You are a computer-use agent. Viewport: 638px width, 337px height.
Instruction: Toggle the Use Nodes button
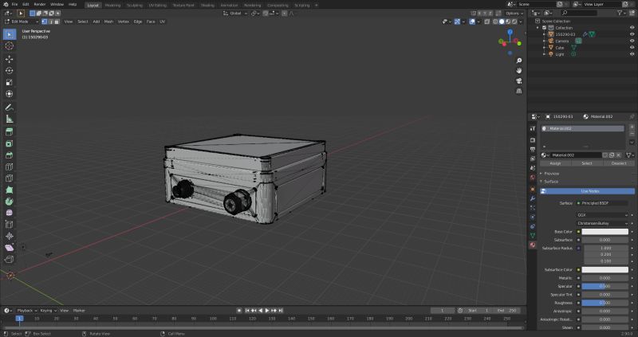(587, 191)
